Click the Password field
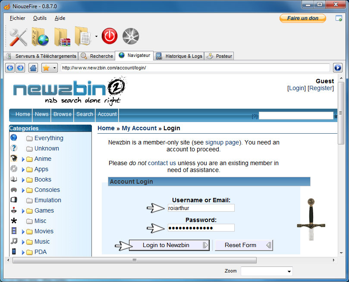The height and width of the screenshot is (282, 349). click(x=201, y=228)
